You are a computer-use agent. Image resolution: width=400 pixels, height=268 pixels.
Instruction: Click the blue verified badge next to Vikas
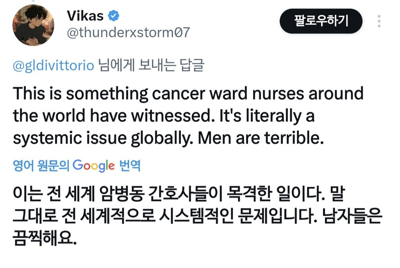tap(114, 16)
